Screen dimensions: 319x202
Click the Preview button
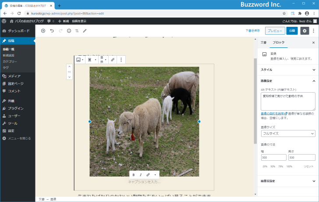coord(275,31)
